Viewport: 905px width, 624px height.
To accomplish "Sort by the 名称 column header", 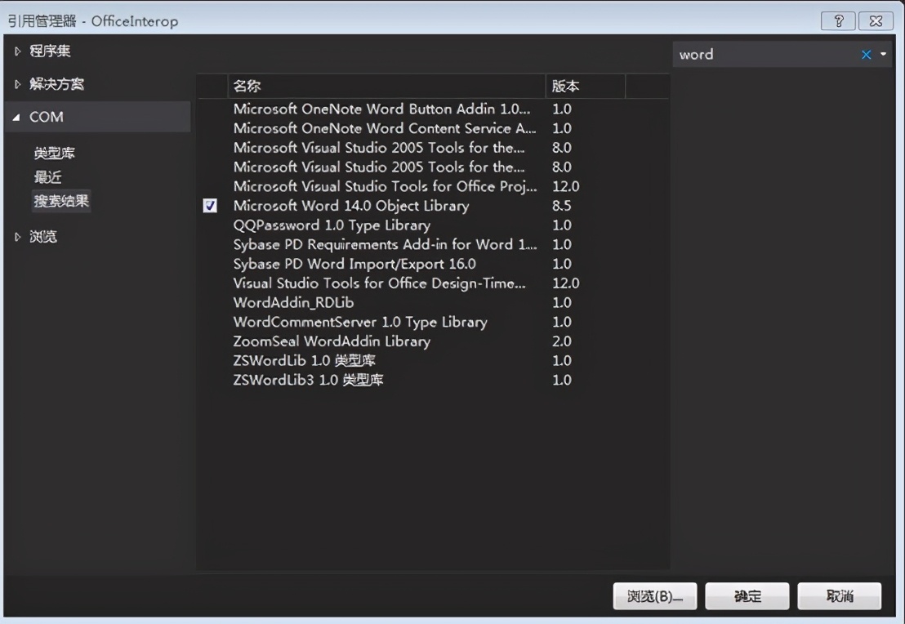I will [x=386, y=87].
